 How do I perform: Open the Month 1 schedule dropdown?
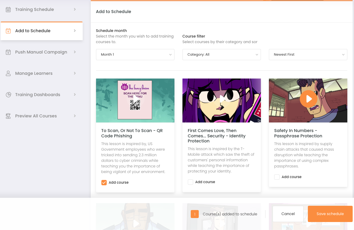click(x=135, y=55)
